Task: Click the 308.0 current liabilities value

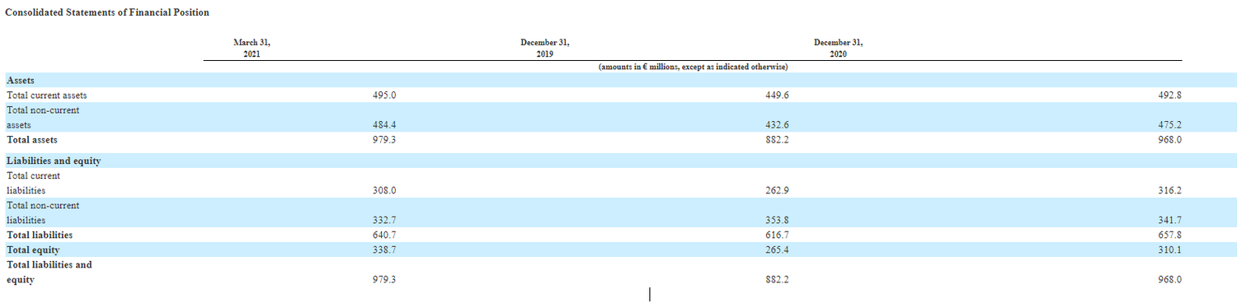Action: tap(385, 190)
